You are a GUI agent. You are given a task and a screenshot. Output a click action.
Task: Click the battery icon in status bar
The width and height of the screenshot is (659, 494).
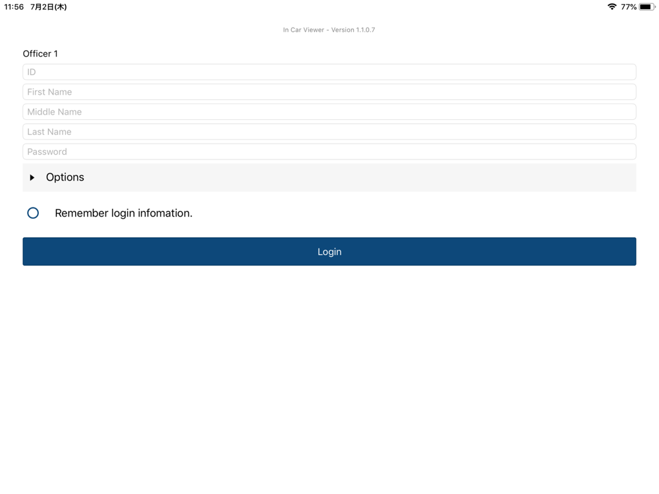(x=647, y=7)
